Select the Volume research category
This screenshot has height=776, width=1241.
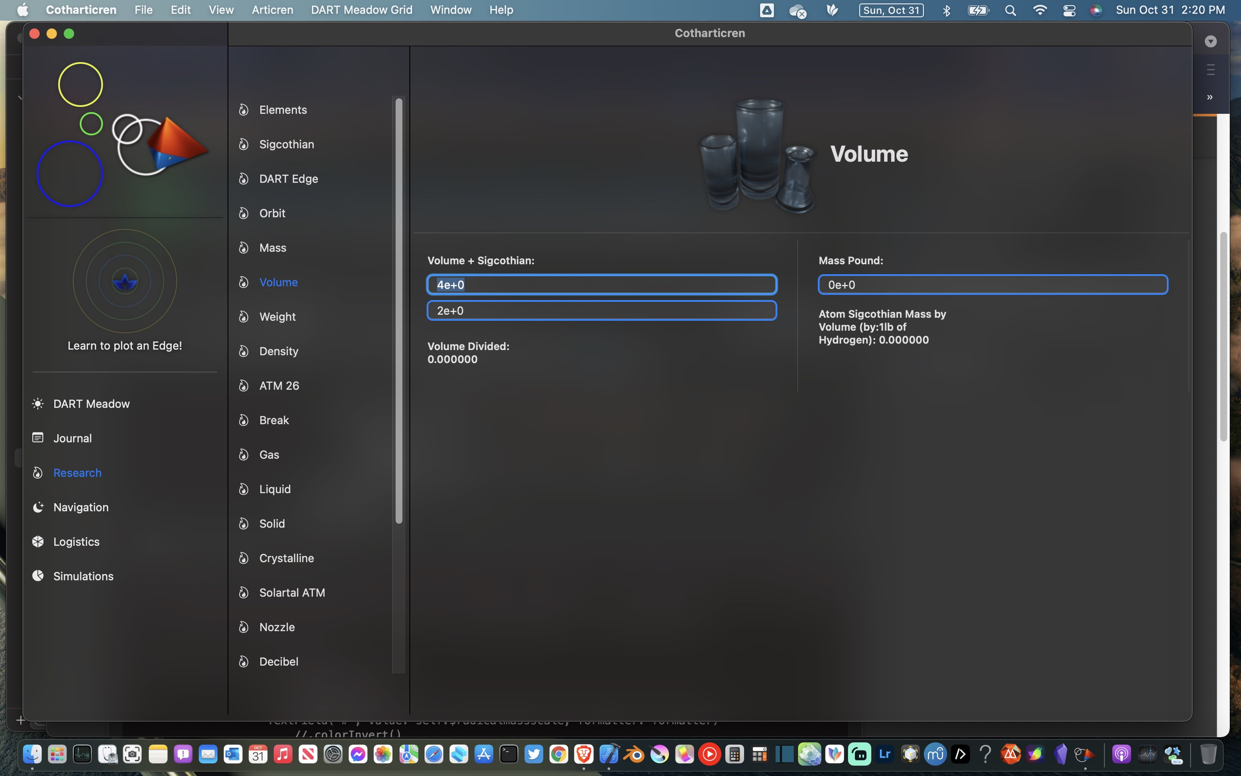tap(279, 282)
